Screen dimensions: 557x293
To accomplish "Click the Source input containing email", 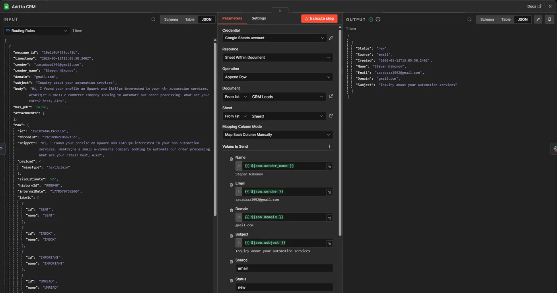I will 284,268.
